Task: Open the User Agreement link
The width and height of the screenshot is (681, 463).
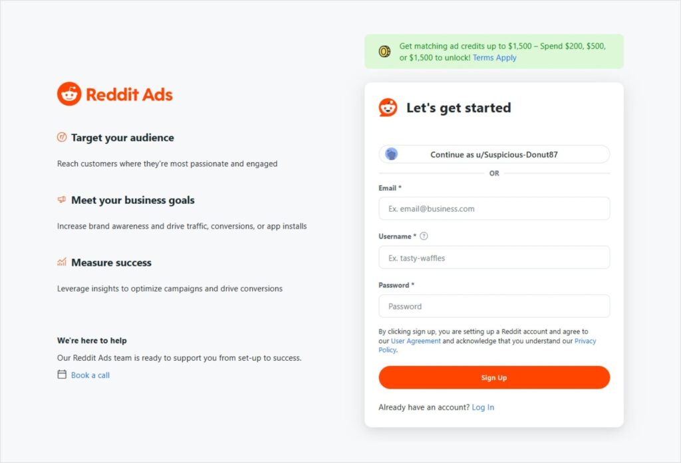Action: coord(416,341)
